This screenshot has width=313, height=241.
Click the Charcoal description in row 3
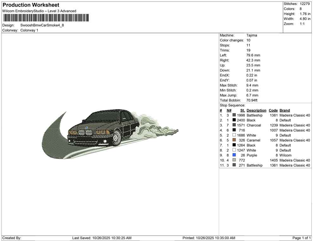coord(254,125)
